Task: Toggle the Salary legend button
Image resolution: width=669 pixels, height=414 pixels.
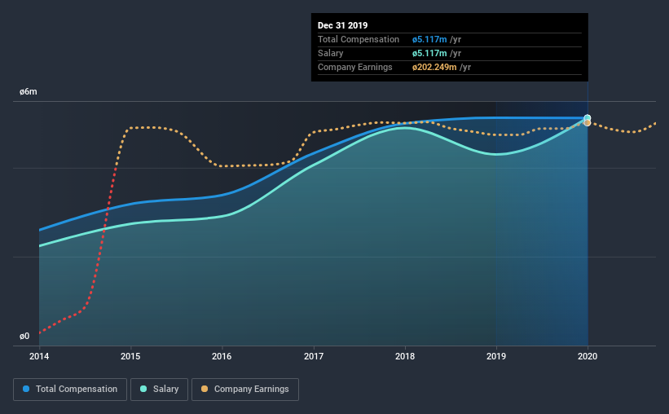Action: pyautogui.click(x=159, y=390)
